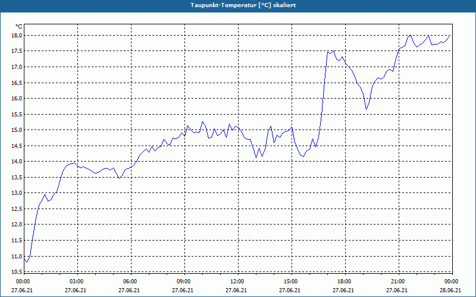This screenshot has width=476, height=297.
Task: Click the 09:00 time label
Action: pyautogui.click(x=184, y=282)
